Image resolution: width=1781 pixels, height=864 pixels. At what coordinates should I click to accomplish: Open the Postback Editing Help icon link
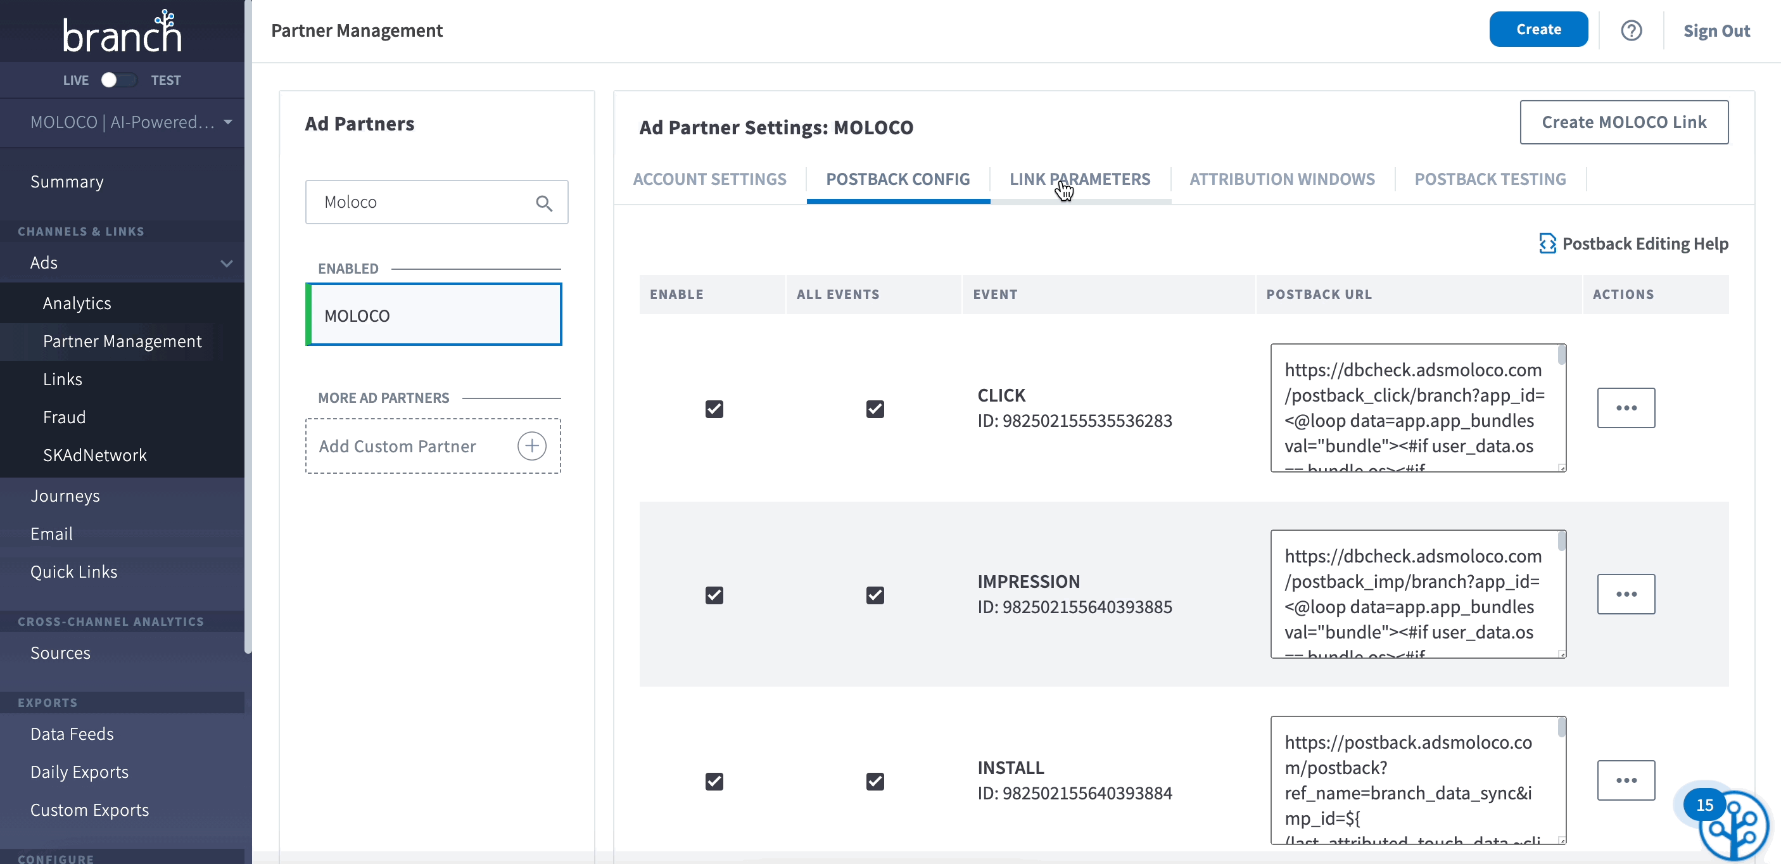click(1547, 243)
